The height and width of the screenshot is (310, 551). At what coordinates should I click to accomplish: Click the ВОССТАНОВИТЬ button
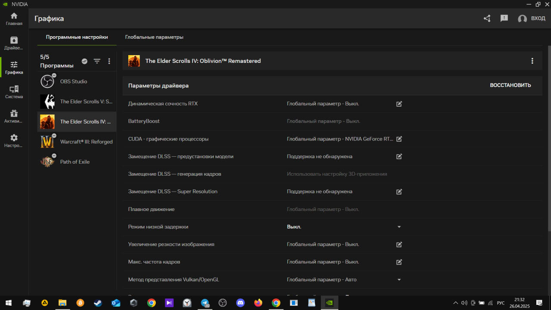[510, 85]
